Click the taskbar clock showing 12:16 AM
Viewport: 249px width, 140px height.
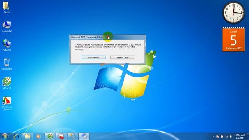pyautogui.click(x=240, y=136)
